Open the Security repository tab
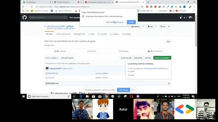The height and width of the screenshot is (122, 218). pyautogui.click(x=102, y=34)
